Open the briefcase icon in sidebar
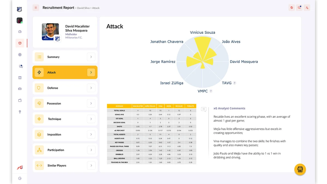Viewport: 327px width, 184px height. [20, 89]
